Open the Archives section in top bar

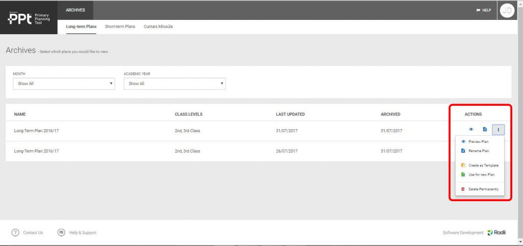(76, 10)
